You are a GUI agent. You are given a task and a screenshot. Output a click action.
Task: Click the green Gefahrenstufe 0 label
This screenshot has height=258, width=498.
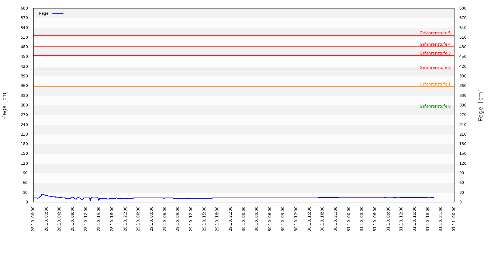(x=435, y=106)
